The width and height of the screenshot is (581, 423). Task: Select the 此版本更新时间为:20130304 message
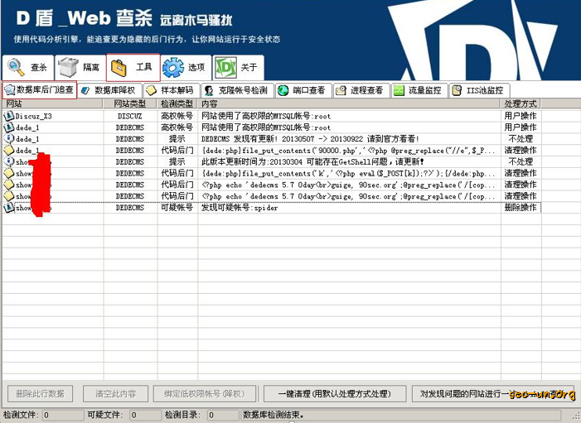(312, 162)
